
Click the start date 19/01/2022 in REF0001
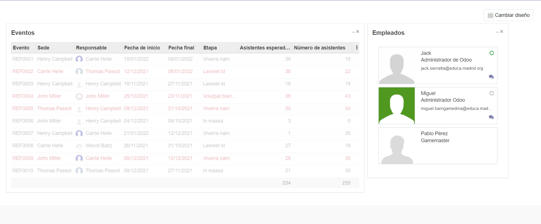(x=136, y=59)
